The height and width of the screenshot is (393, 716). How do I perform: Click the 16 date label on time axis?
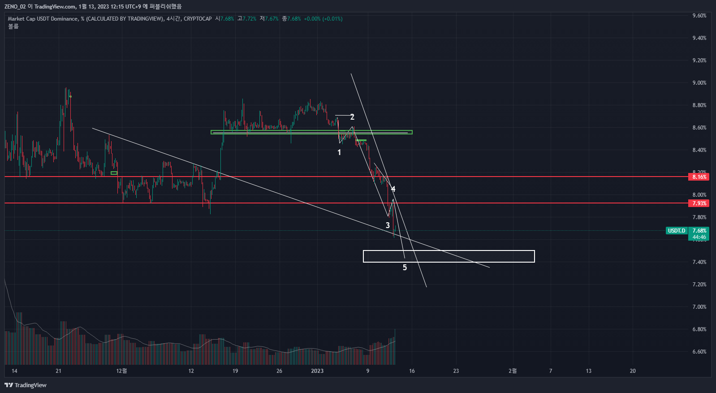point(412,371)
